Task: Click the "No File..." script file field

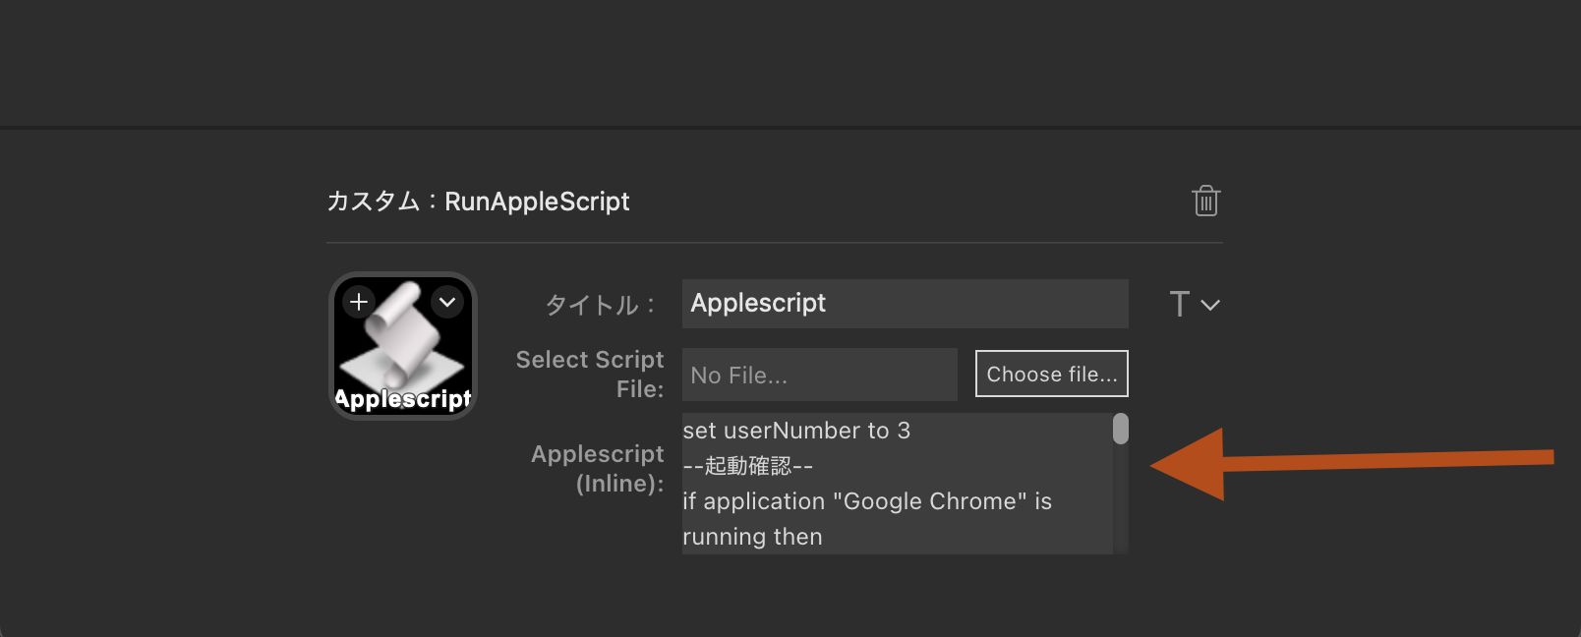Action: pyautogui.click(x=819, y=375)
